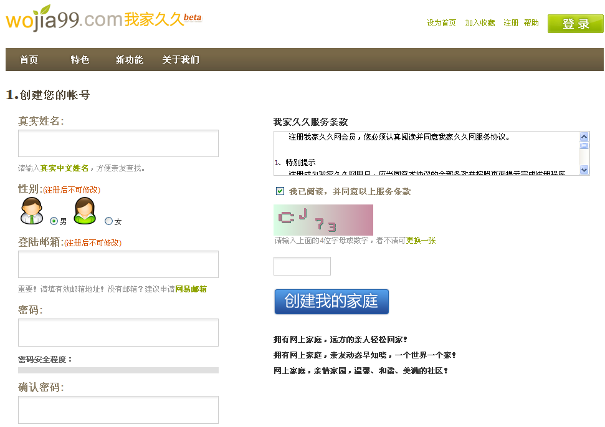Open the 关于我们 nav item

click(181, 59)
